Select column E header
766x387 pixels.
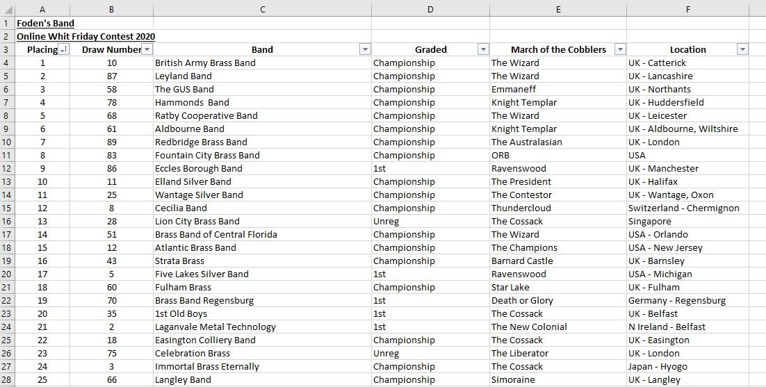558,9
